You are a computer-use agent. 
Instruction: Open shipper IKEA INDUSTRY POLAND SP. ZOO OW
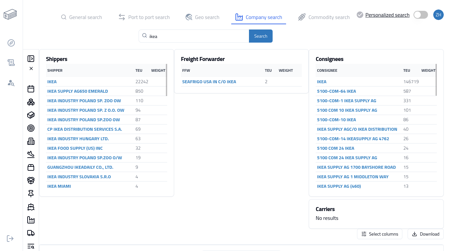tap(84, 101)
